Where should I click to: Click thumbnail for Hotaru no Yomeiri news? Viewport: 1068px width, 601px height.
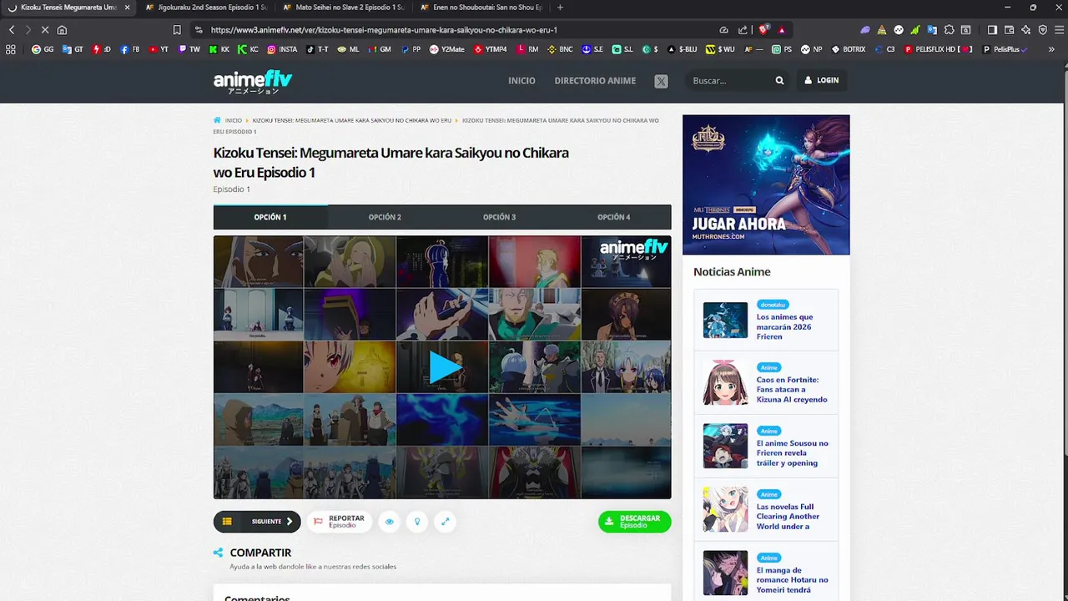click(x=725, y=573)
